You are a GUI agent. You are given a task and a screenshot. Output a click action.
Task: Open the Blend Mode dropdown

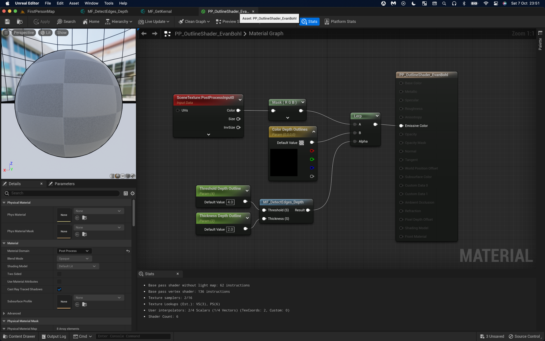tap(74, 258)
